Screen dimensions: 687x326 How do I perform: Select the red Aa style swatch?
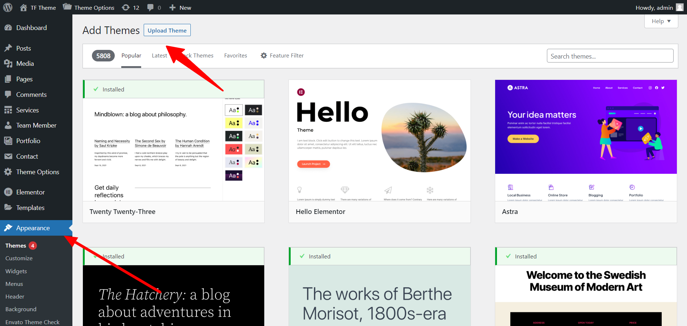233,149
